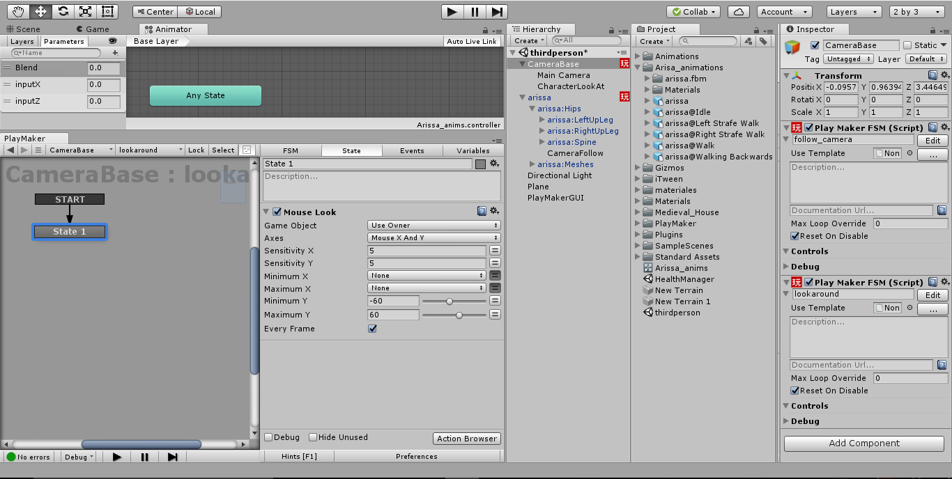Open PlayMaker recent FSM list icon
The image size is (952, 479).
pyautogui.click(x=38, y=150)
